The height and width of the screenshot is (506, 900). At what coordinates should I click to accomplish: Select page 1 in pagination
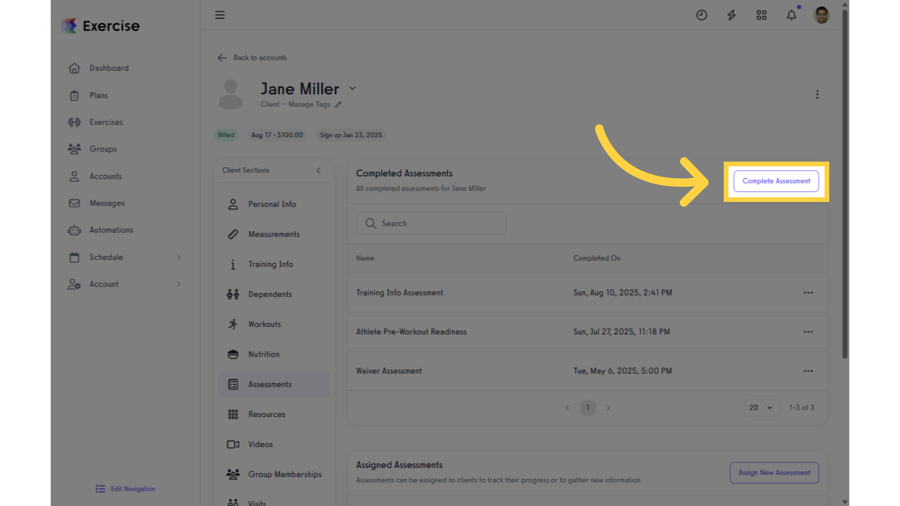(587, 408)
